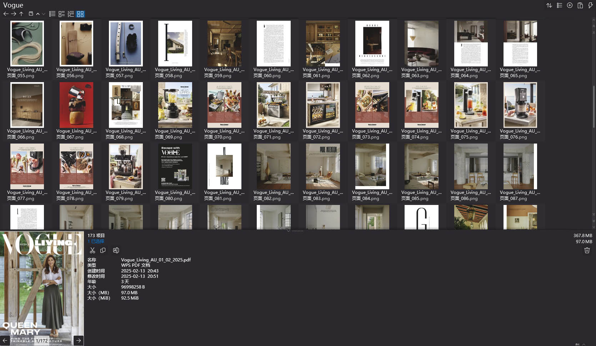Open the grouping list icon near top-right
Image resolution: width=596 pixels, height=346 pixels.
(559, 5)
